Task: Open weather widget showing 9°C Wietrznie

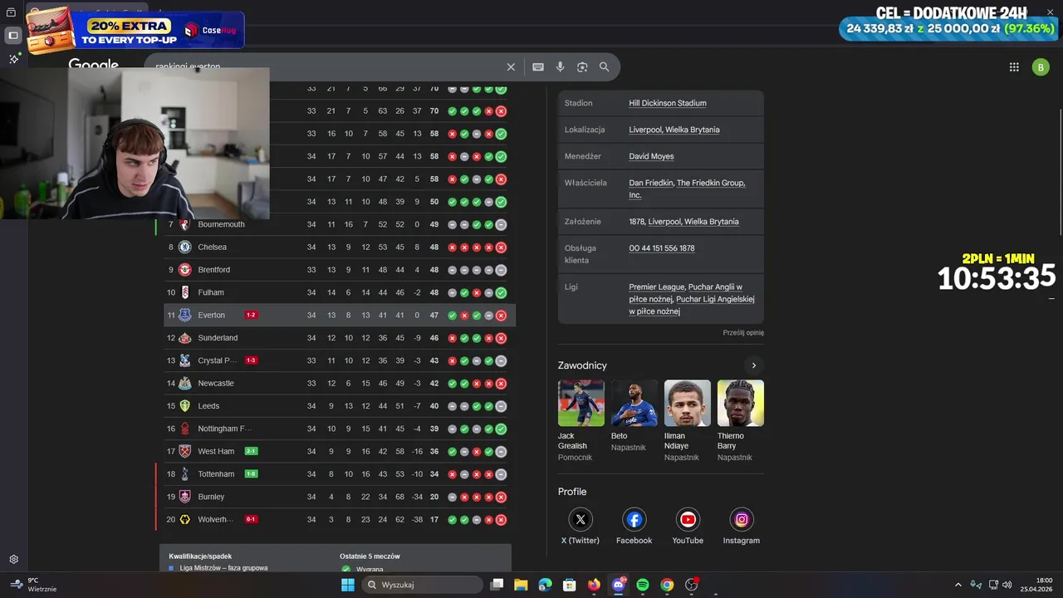Action: tap(33, 585)
